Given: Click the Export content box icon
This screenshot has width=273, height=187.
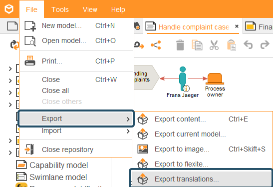Looking at the screenshot, I should click(x=143, y=119).
